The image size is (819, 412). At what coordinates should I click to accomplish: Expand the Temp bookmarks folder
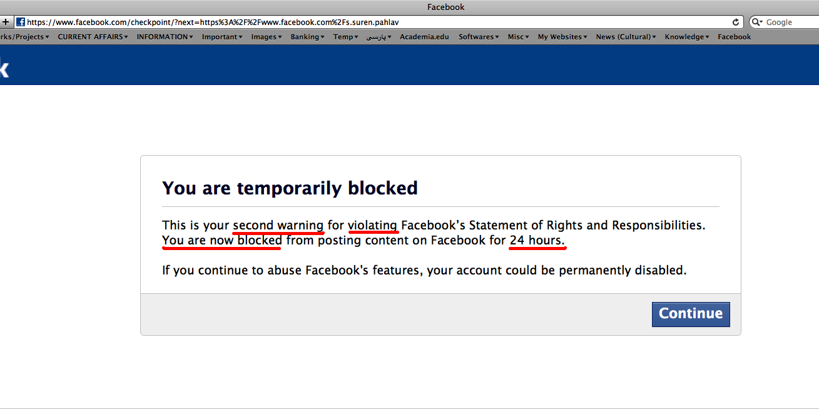(x=345, y=37)
